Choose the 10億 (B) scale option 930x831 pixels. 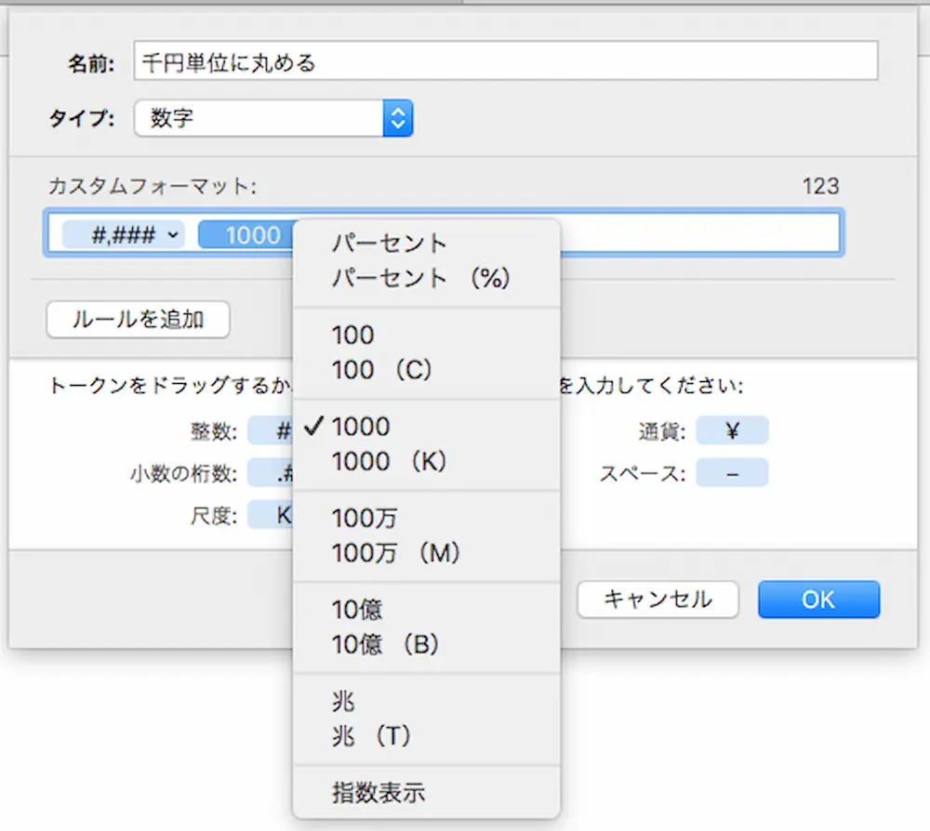tap(385, 644)
